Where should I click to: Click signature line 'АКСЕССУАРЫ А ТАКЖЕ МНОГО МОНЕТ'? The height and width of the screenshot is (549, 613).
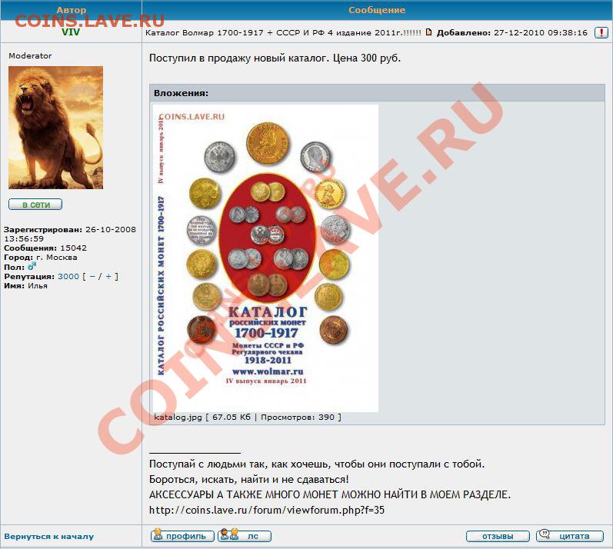coord(330,494)
